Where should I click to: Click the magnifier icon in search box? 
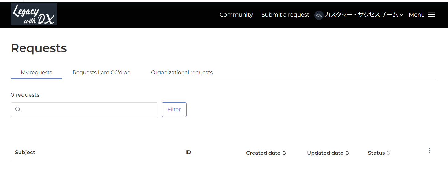click(18, 110)
